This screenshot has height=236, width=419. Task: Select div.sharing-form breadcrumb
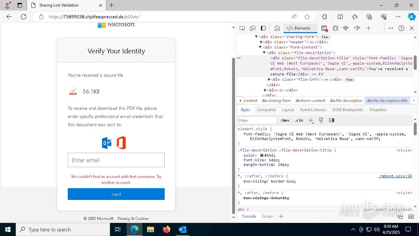point(276,101)
